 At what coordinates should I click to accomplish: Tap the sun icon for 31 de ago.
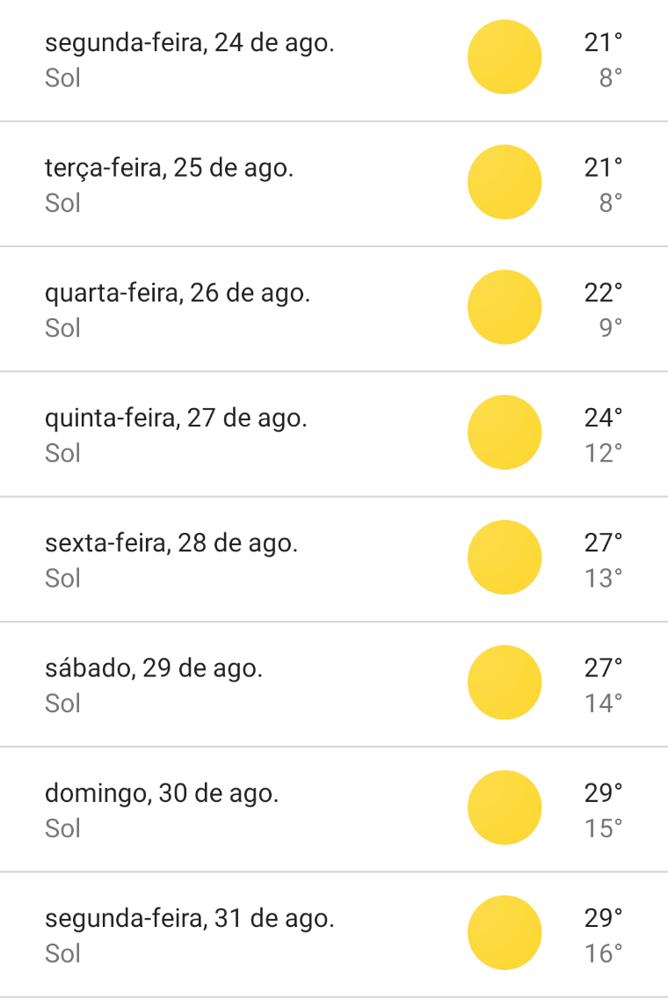click(x=505, y=931)
